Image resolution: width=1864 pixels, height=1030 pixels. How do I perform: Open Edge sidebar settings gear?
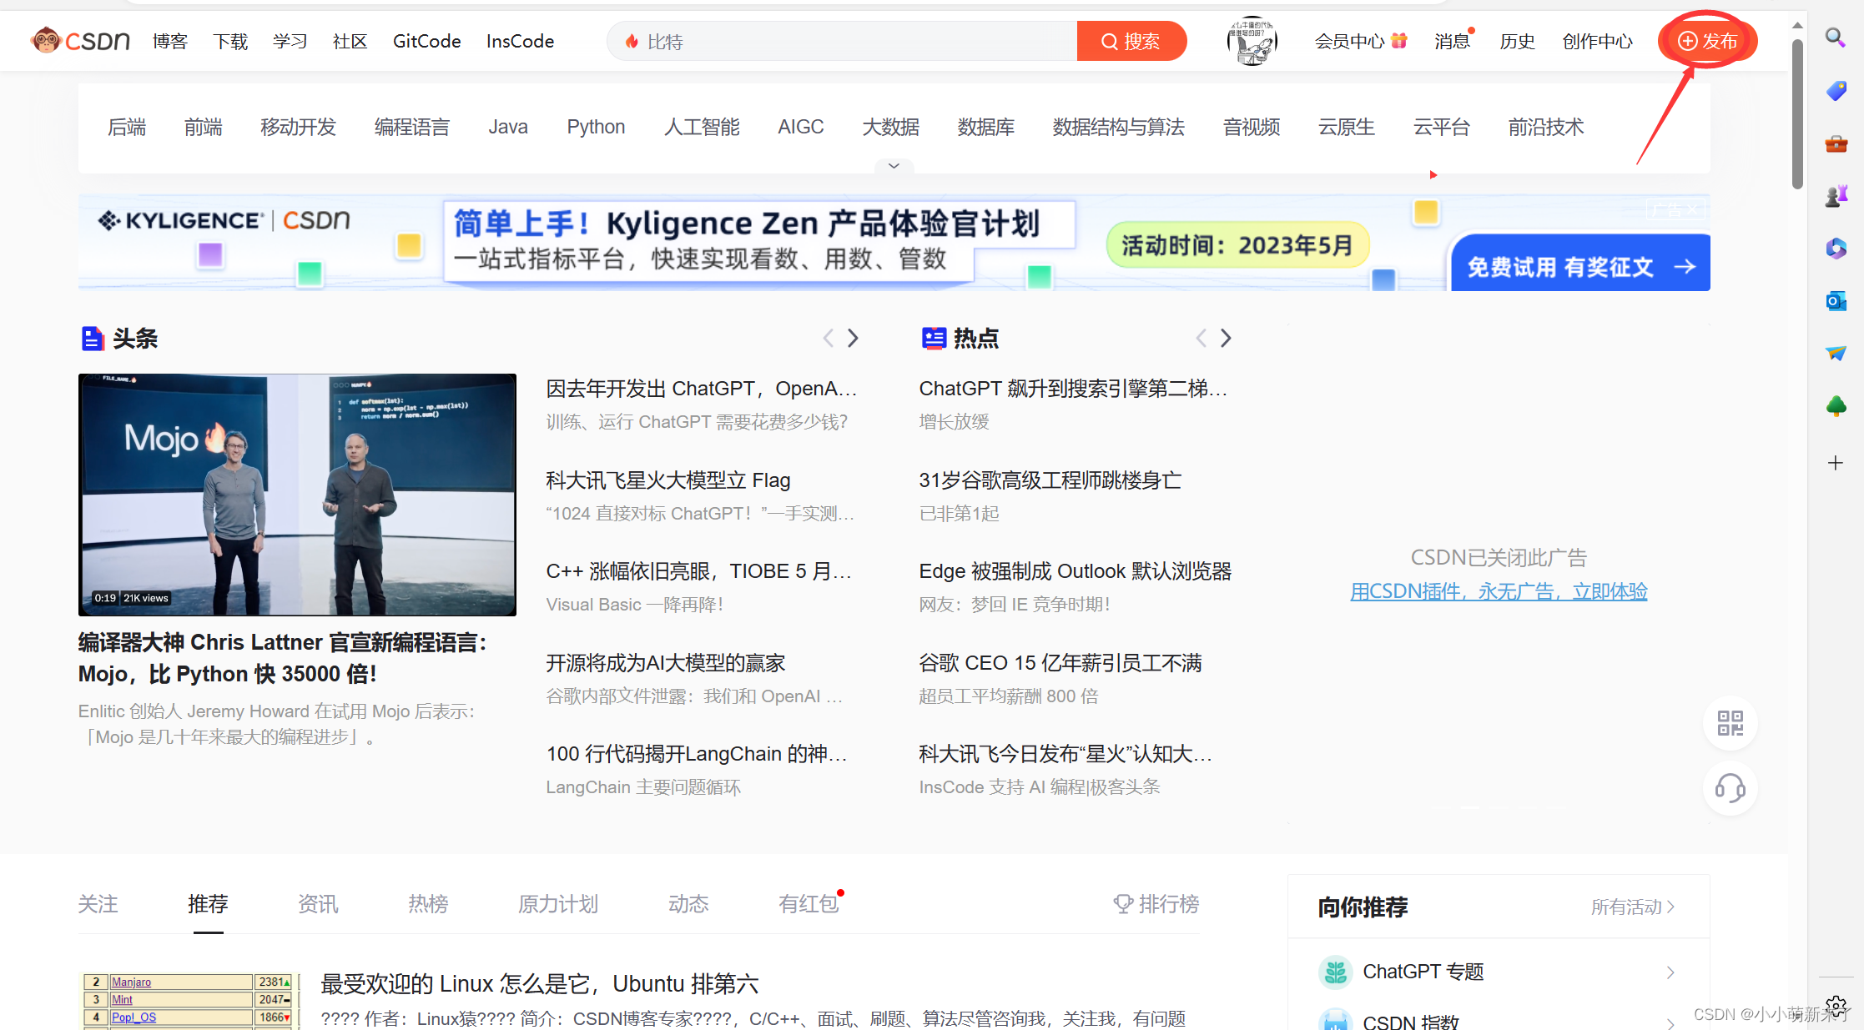click(x=1836, y=1006)
